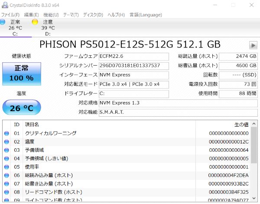Open the 編集(E) menu
Screen dimensions: 260x204
point(31,15)
